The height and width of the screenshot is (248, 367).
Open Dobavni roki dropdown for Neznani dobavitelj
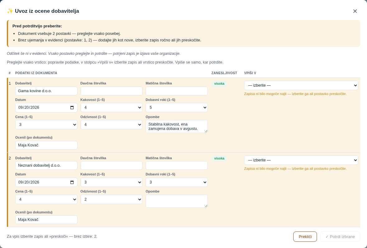(176, 182)
